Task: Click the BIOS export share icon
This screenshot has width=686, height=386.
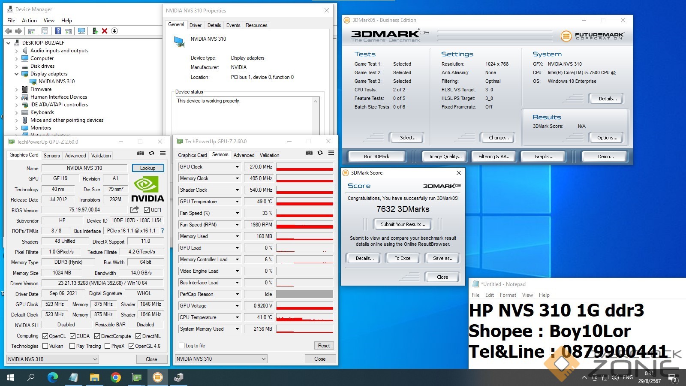Action: [135, 210]
